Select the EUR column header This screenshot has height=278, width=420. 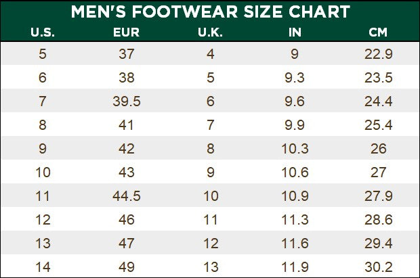coord(127,32)
